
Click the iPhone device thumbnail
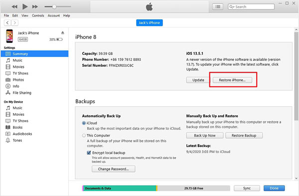tap(9, 36)
